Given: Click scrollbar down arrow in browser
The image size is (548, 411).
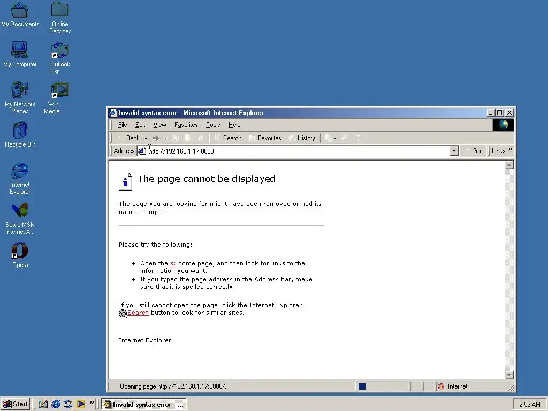Looking at the screenshot, I should (509, 375).
